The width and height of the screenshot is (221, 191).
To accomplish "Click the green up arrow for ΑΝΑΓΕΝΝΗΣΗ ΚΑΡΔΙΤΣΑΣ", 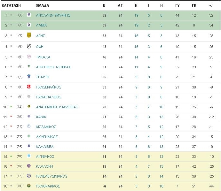I will click(x=11, y=107).
